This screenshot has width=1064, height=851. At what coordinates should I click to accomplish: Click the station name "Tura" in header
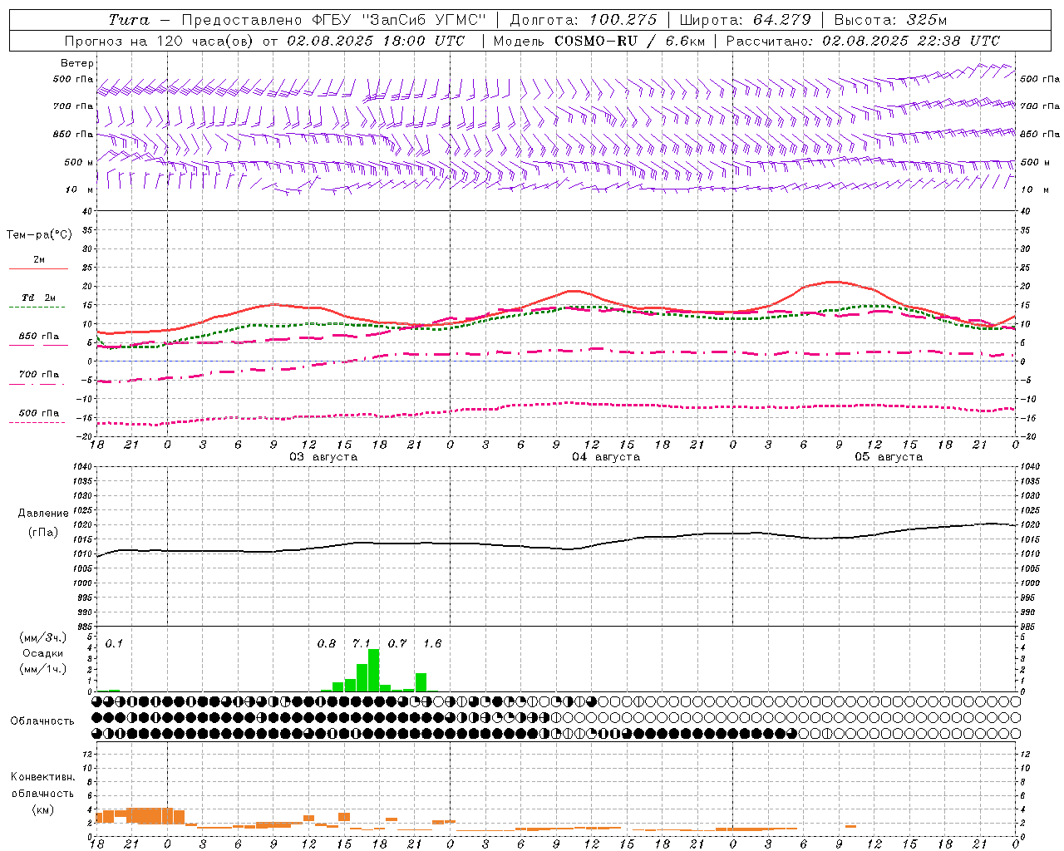[x=129, y=20]
